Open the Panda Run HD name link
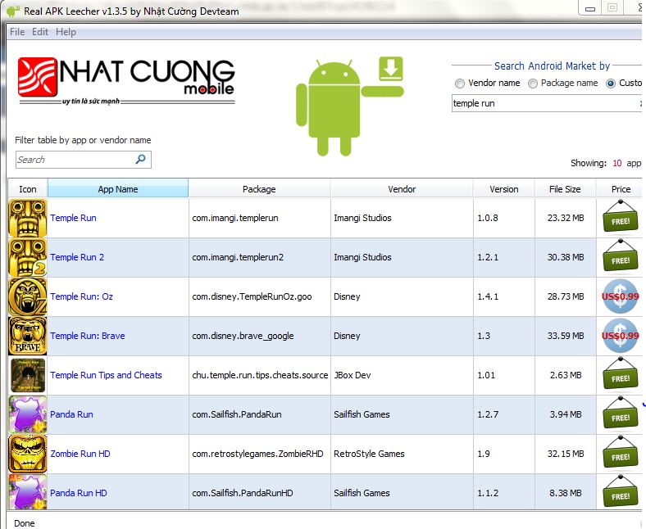Viewport: 646px width, 529px height. point(79,493)
